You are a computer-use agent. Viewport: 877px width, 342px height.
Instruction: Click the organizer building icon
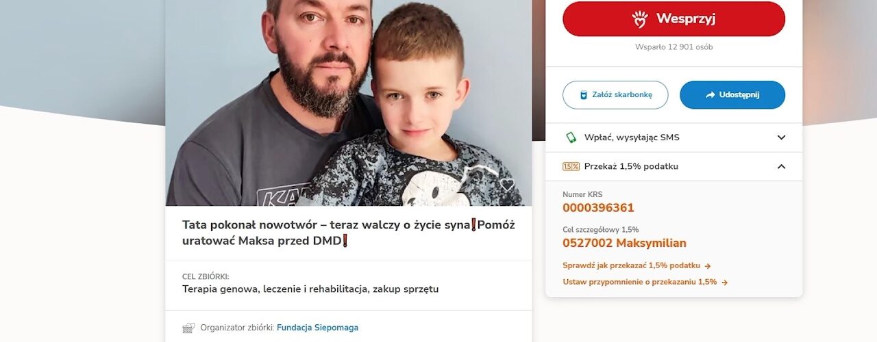[188, 328]
